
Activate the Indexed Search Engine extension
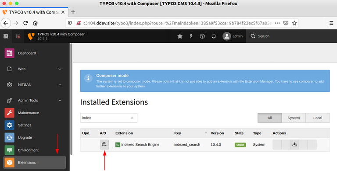(104, 144)
